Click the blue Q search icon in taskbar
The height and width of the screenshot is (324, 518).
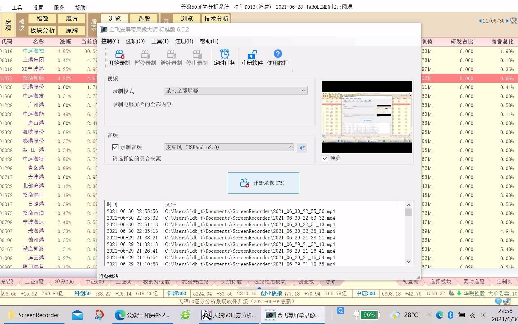[341, 310]
